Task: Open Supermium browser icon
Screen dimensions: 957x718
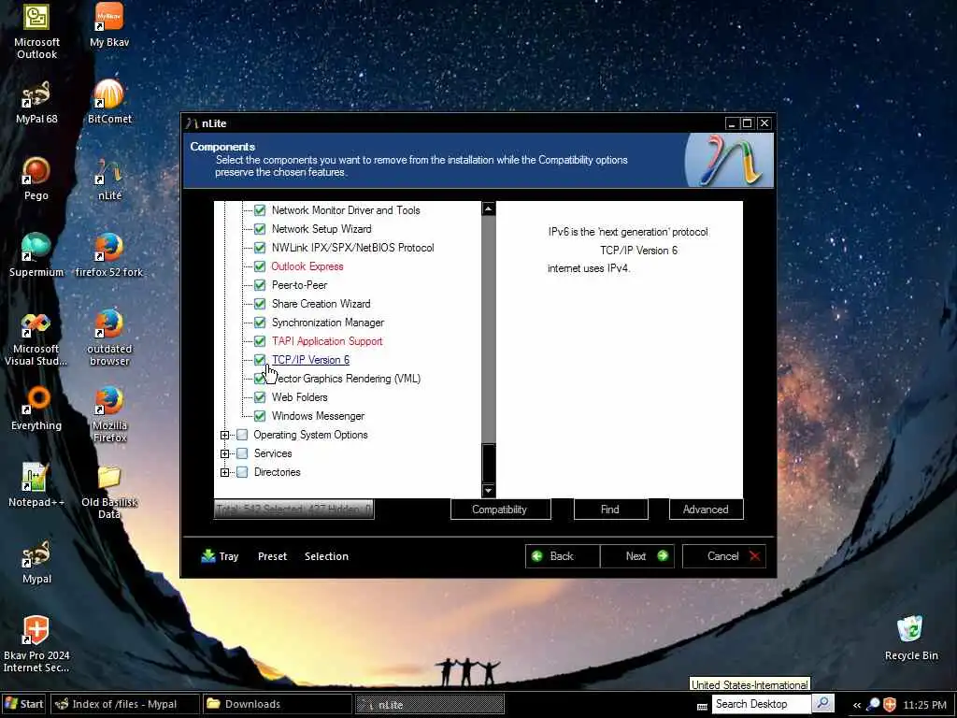Action: coord(36,256)
